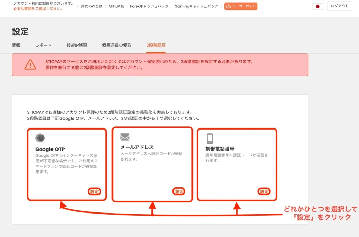Viewport: 359px width, 237px height.
Task: Click the ログアウト button
Action: 340,6
